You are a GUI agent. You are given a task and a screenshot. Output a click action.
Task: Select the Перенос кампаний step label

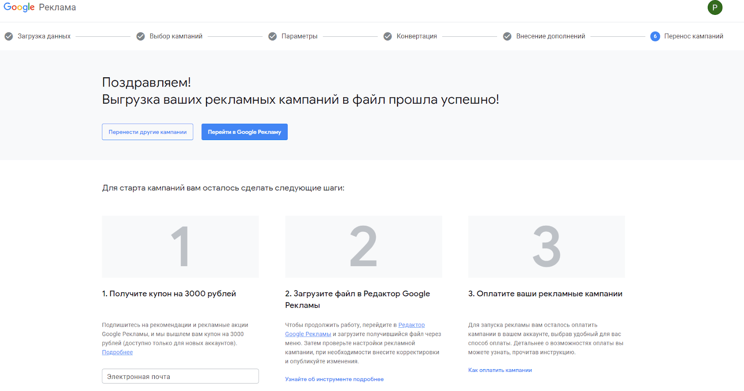coord(694,36)
